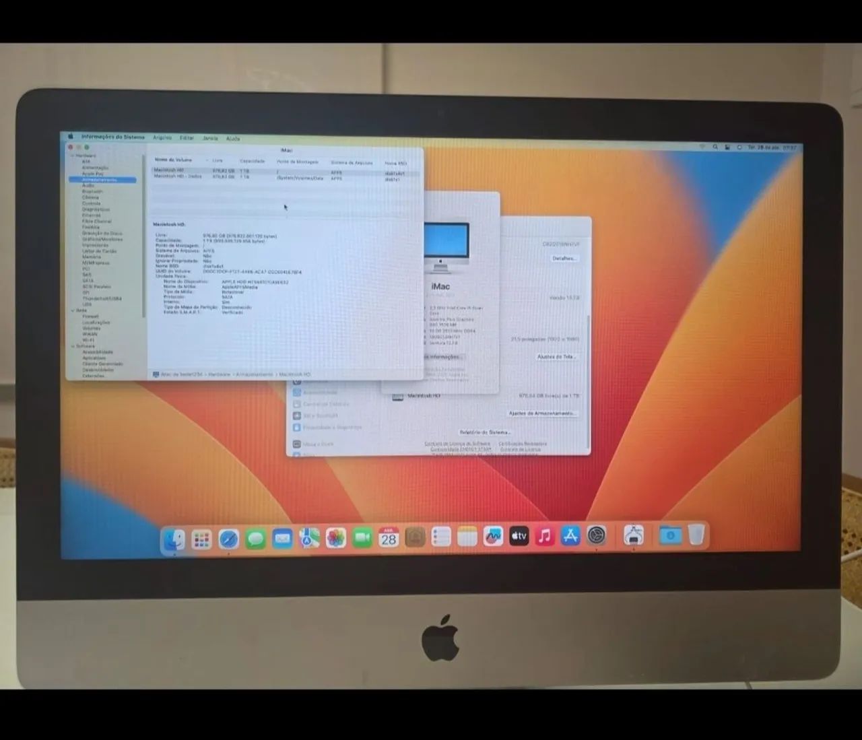Sort by Nome do Volume column
This screenshot has height=740, width=862.
(x=174, y=160)
